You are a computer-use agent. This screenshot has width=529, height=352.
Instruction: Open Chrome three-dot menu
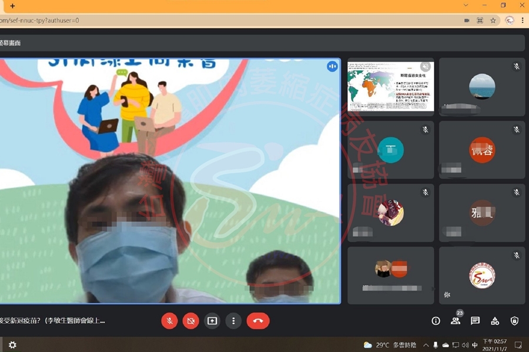[x=523, y=21]
